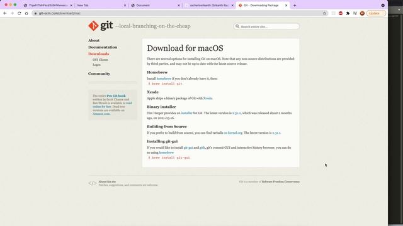The width and height of the screenshot is (403, 226).
Task: Click the browser back arrow
Action: [5, 13]
